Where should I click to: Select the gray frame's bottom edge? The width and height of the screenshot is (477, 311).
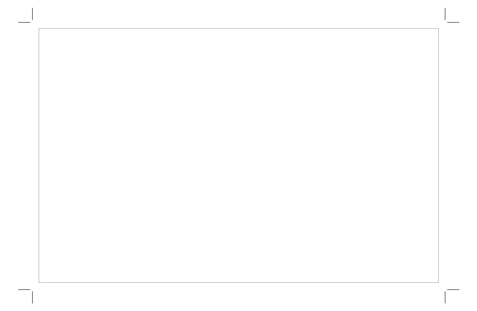pyautogui.click(x=238, y=282)
